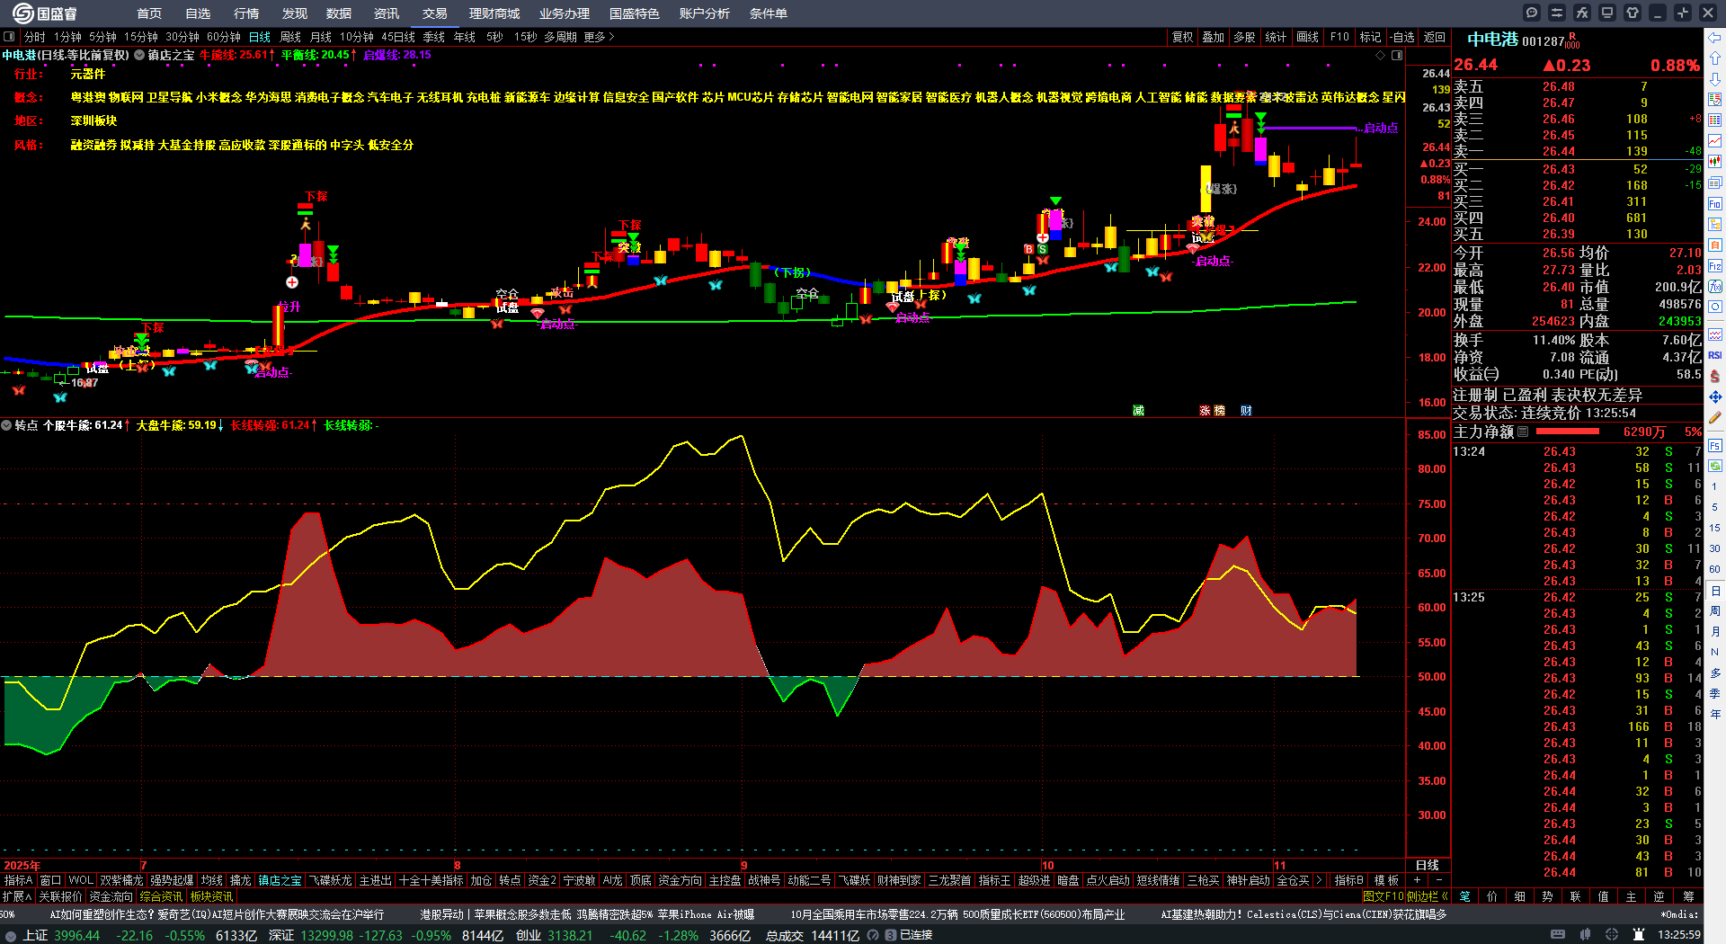The image size is (1726, 944).
Task: Click the + zoom in chart button
Action: pos(1418,880)
